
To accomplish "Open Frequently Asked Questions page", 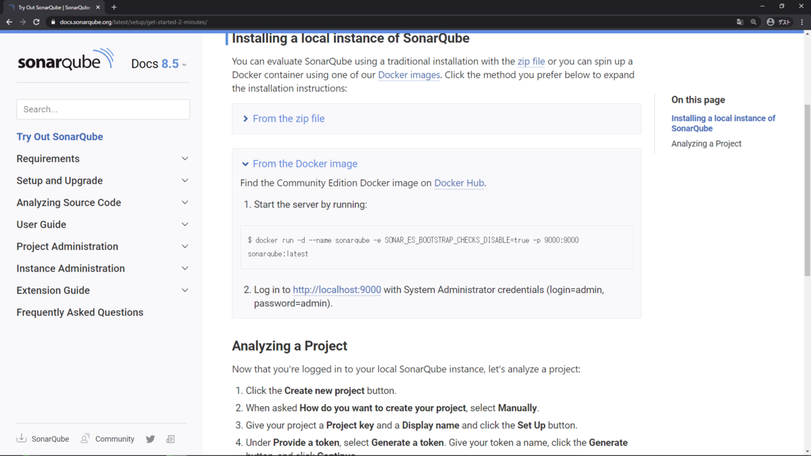I will (80, 312).
